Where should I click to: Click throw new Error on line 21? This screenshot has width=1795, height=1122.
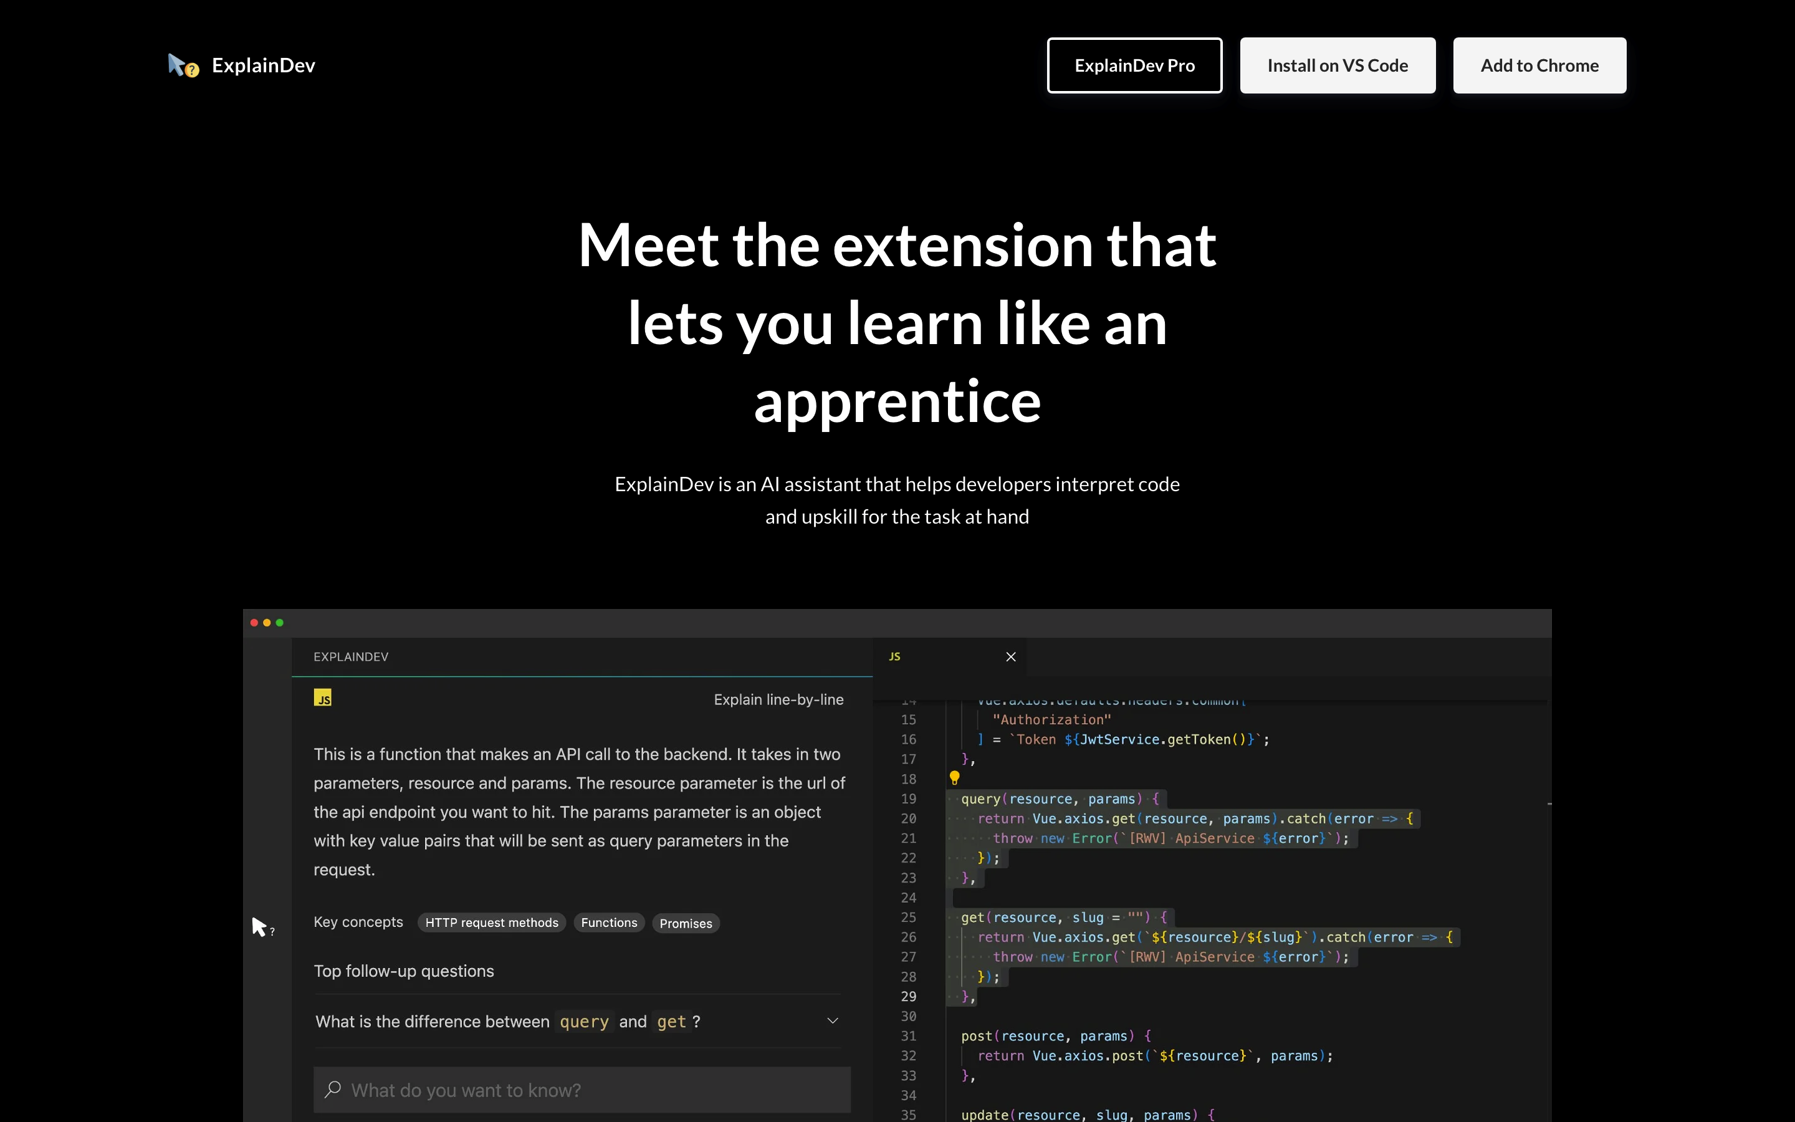[x=1170, y=838]
